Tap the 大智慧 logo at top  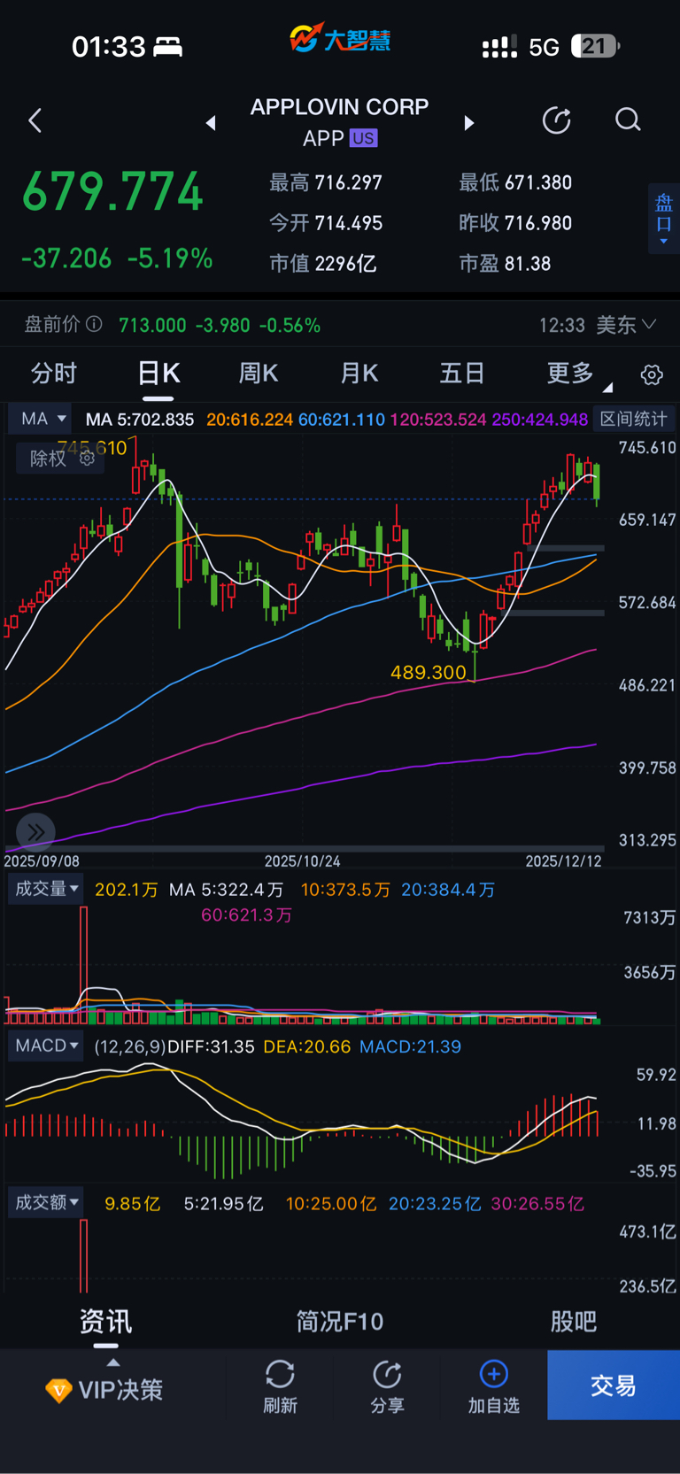click(x=340, y=39)
